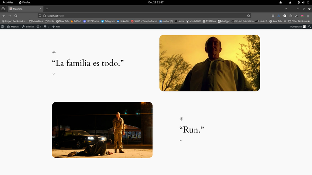Close the Mzanana browser tab
This screenshot has width=312, height=175.
40,9
